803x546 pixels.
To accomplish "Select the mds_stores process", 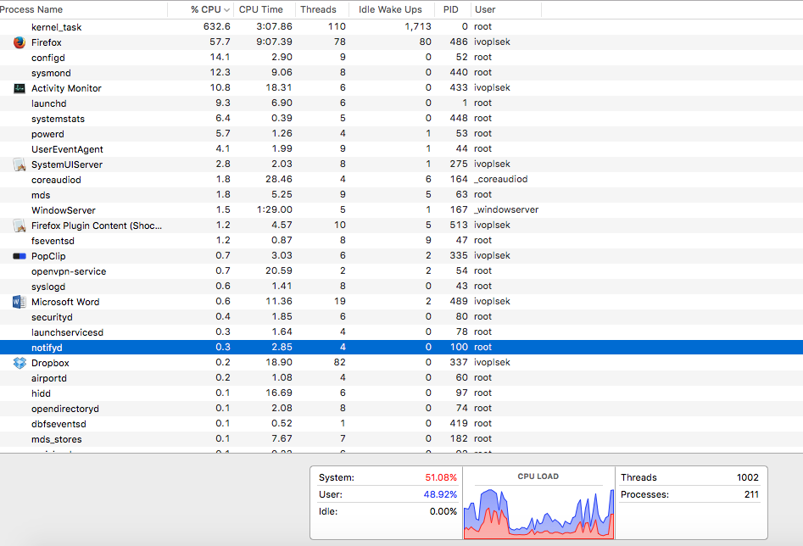I will pos(56,439).
